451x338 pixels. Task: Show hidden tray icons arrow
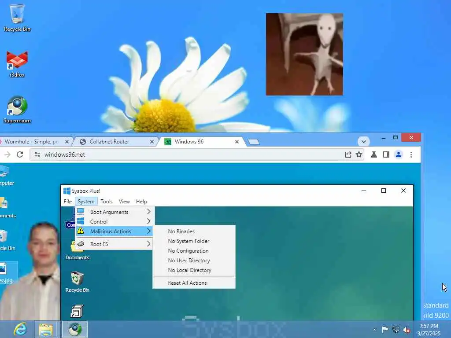tap(374, 330)
